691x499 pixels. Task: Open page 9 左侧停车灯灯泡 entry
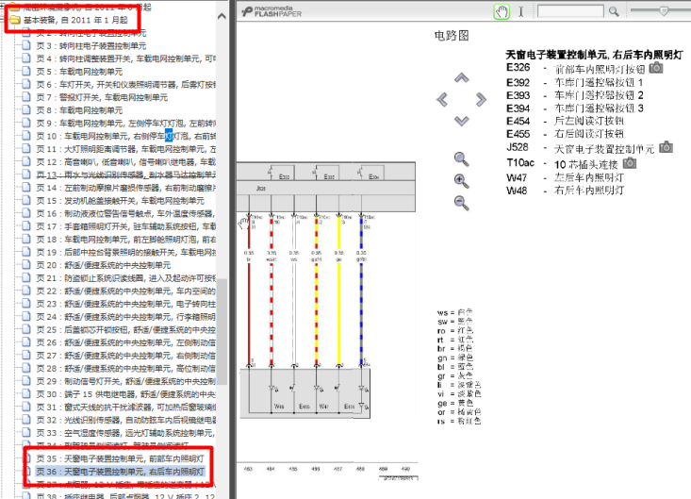(125, 123)
